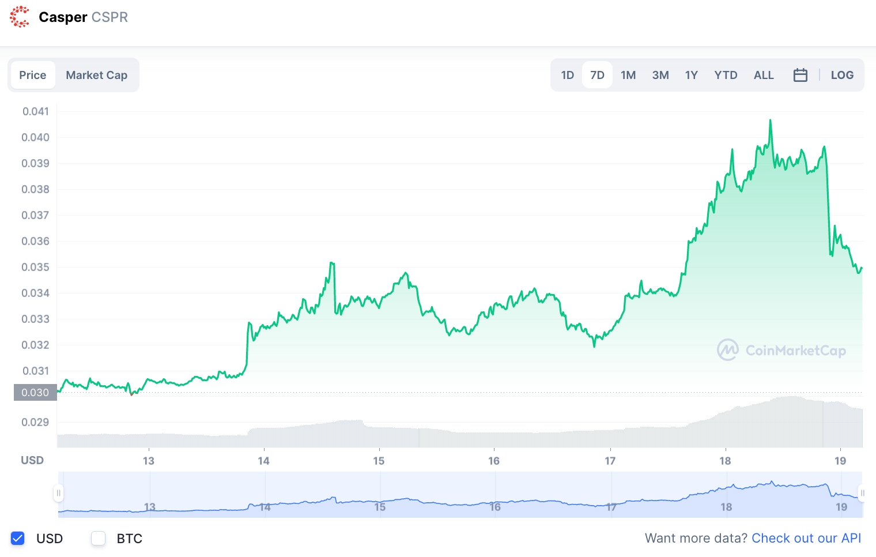Click the USD axis unit label
Viewport: 876px width, 557px height.
(x=32, y=460)
